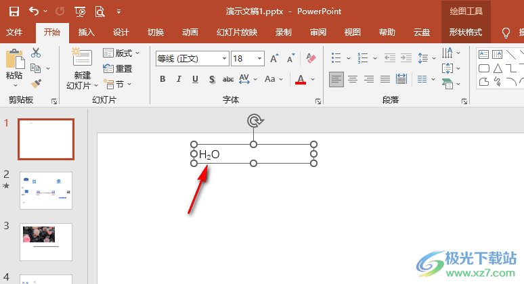The height and width of the screenshot is (284, 524).
Task: Open the font dialog launcher
Action: (318, 101)
